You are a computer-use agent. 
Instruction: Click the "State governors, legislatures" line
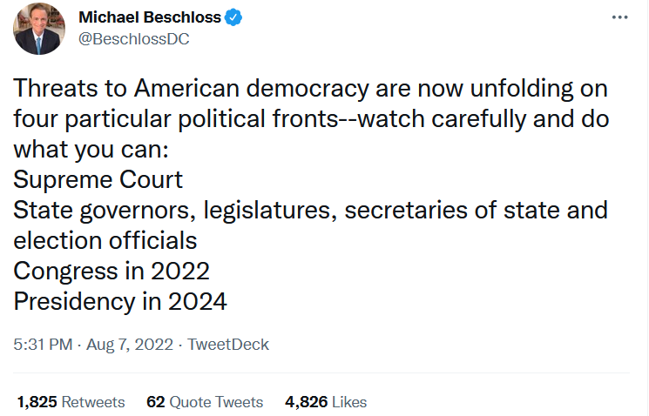coord(310,211)
